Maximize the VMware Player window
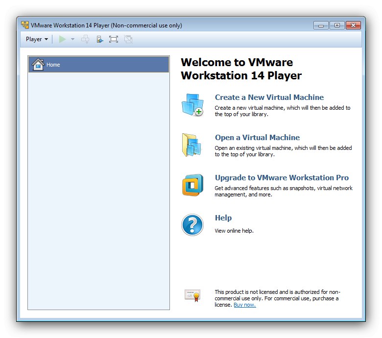 [x=337, y=25]
